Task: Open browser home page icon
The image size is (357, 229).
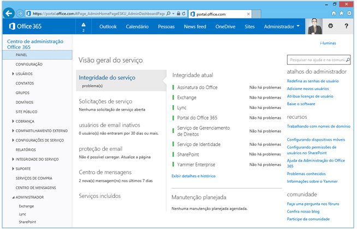Action: coord(334,14)
